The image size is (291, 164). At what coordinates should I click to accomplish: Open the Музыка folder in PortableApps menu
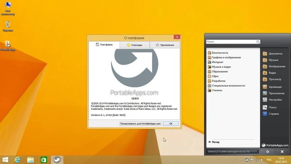click(x=270, y=60)
